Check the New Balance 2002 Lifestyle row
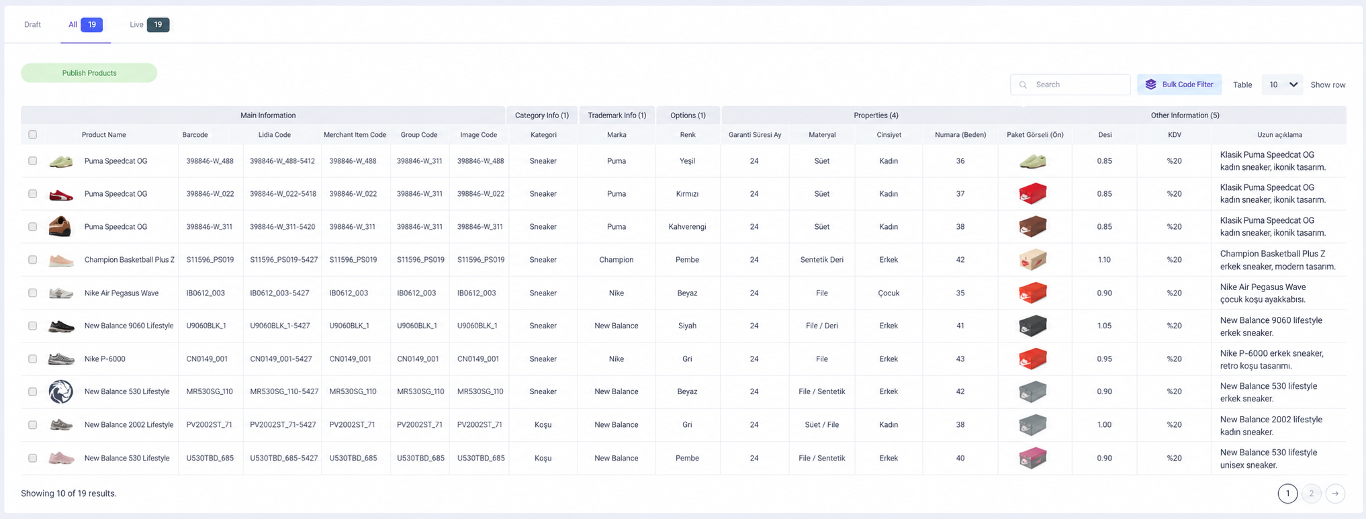The height and width of the screenshot is (519, 1366). click(32, 425)
